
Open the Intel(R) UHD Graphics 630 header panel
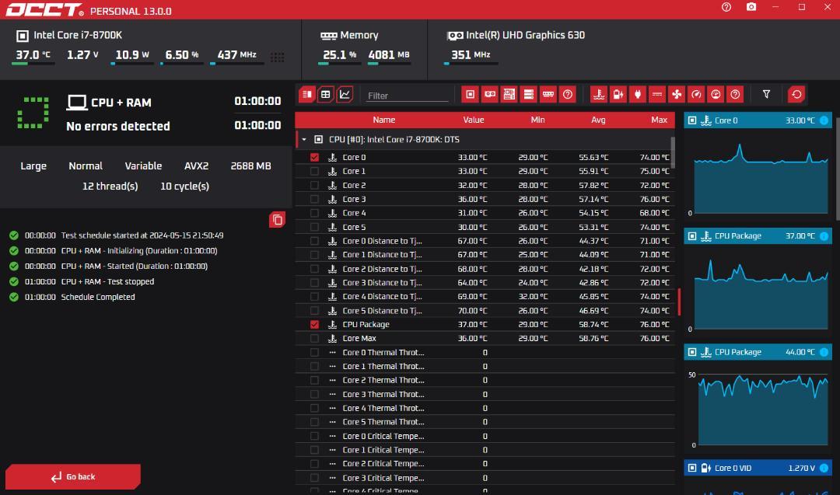point(634,50)
